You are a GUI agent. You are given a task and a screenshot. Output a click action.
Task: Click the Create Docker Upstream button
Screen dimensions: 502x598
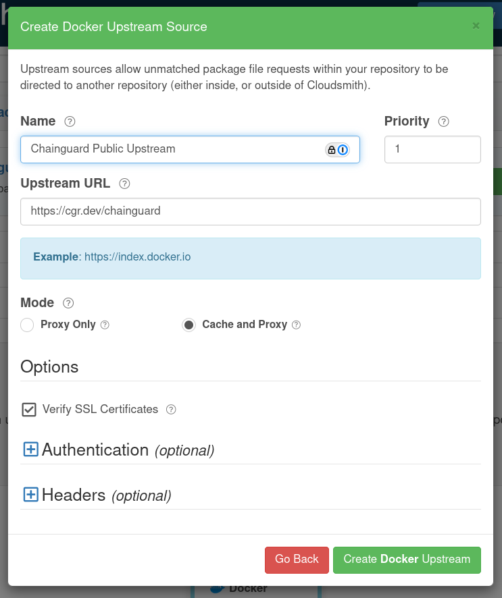(407, 560)
